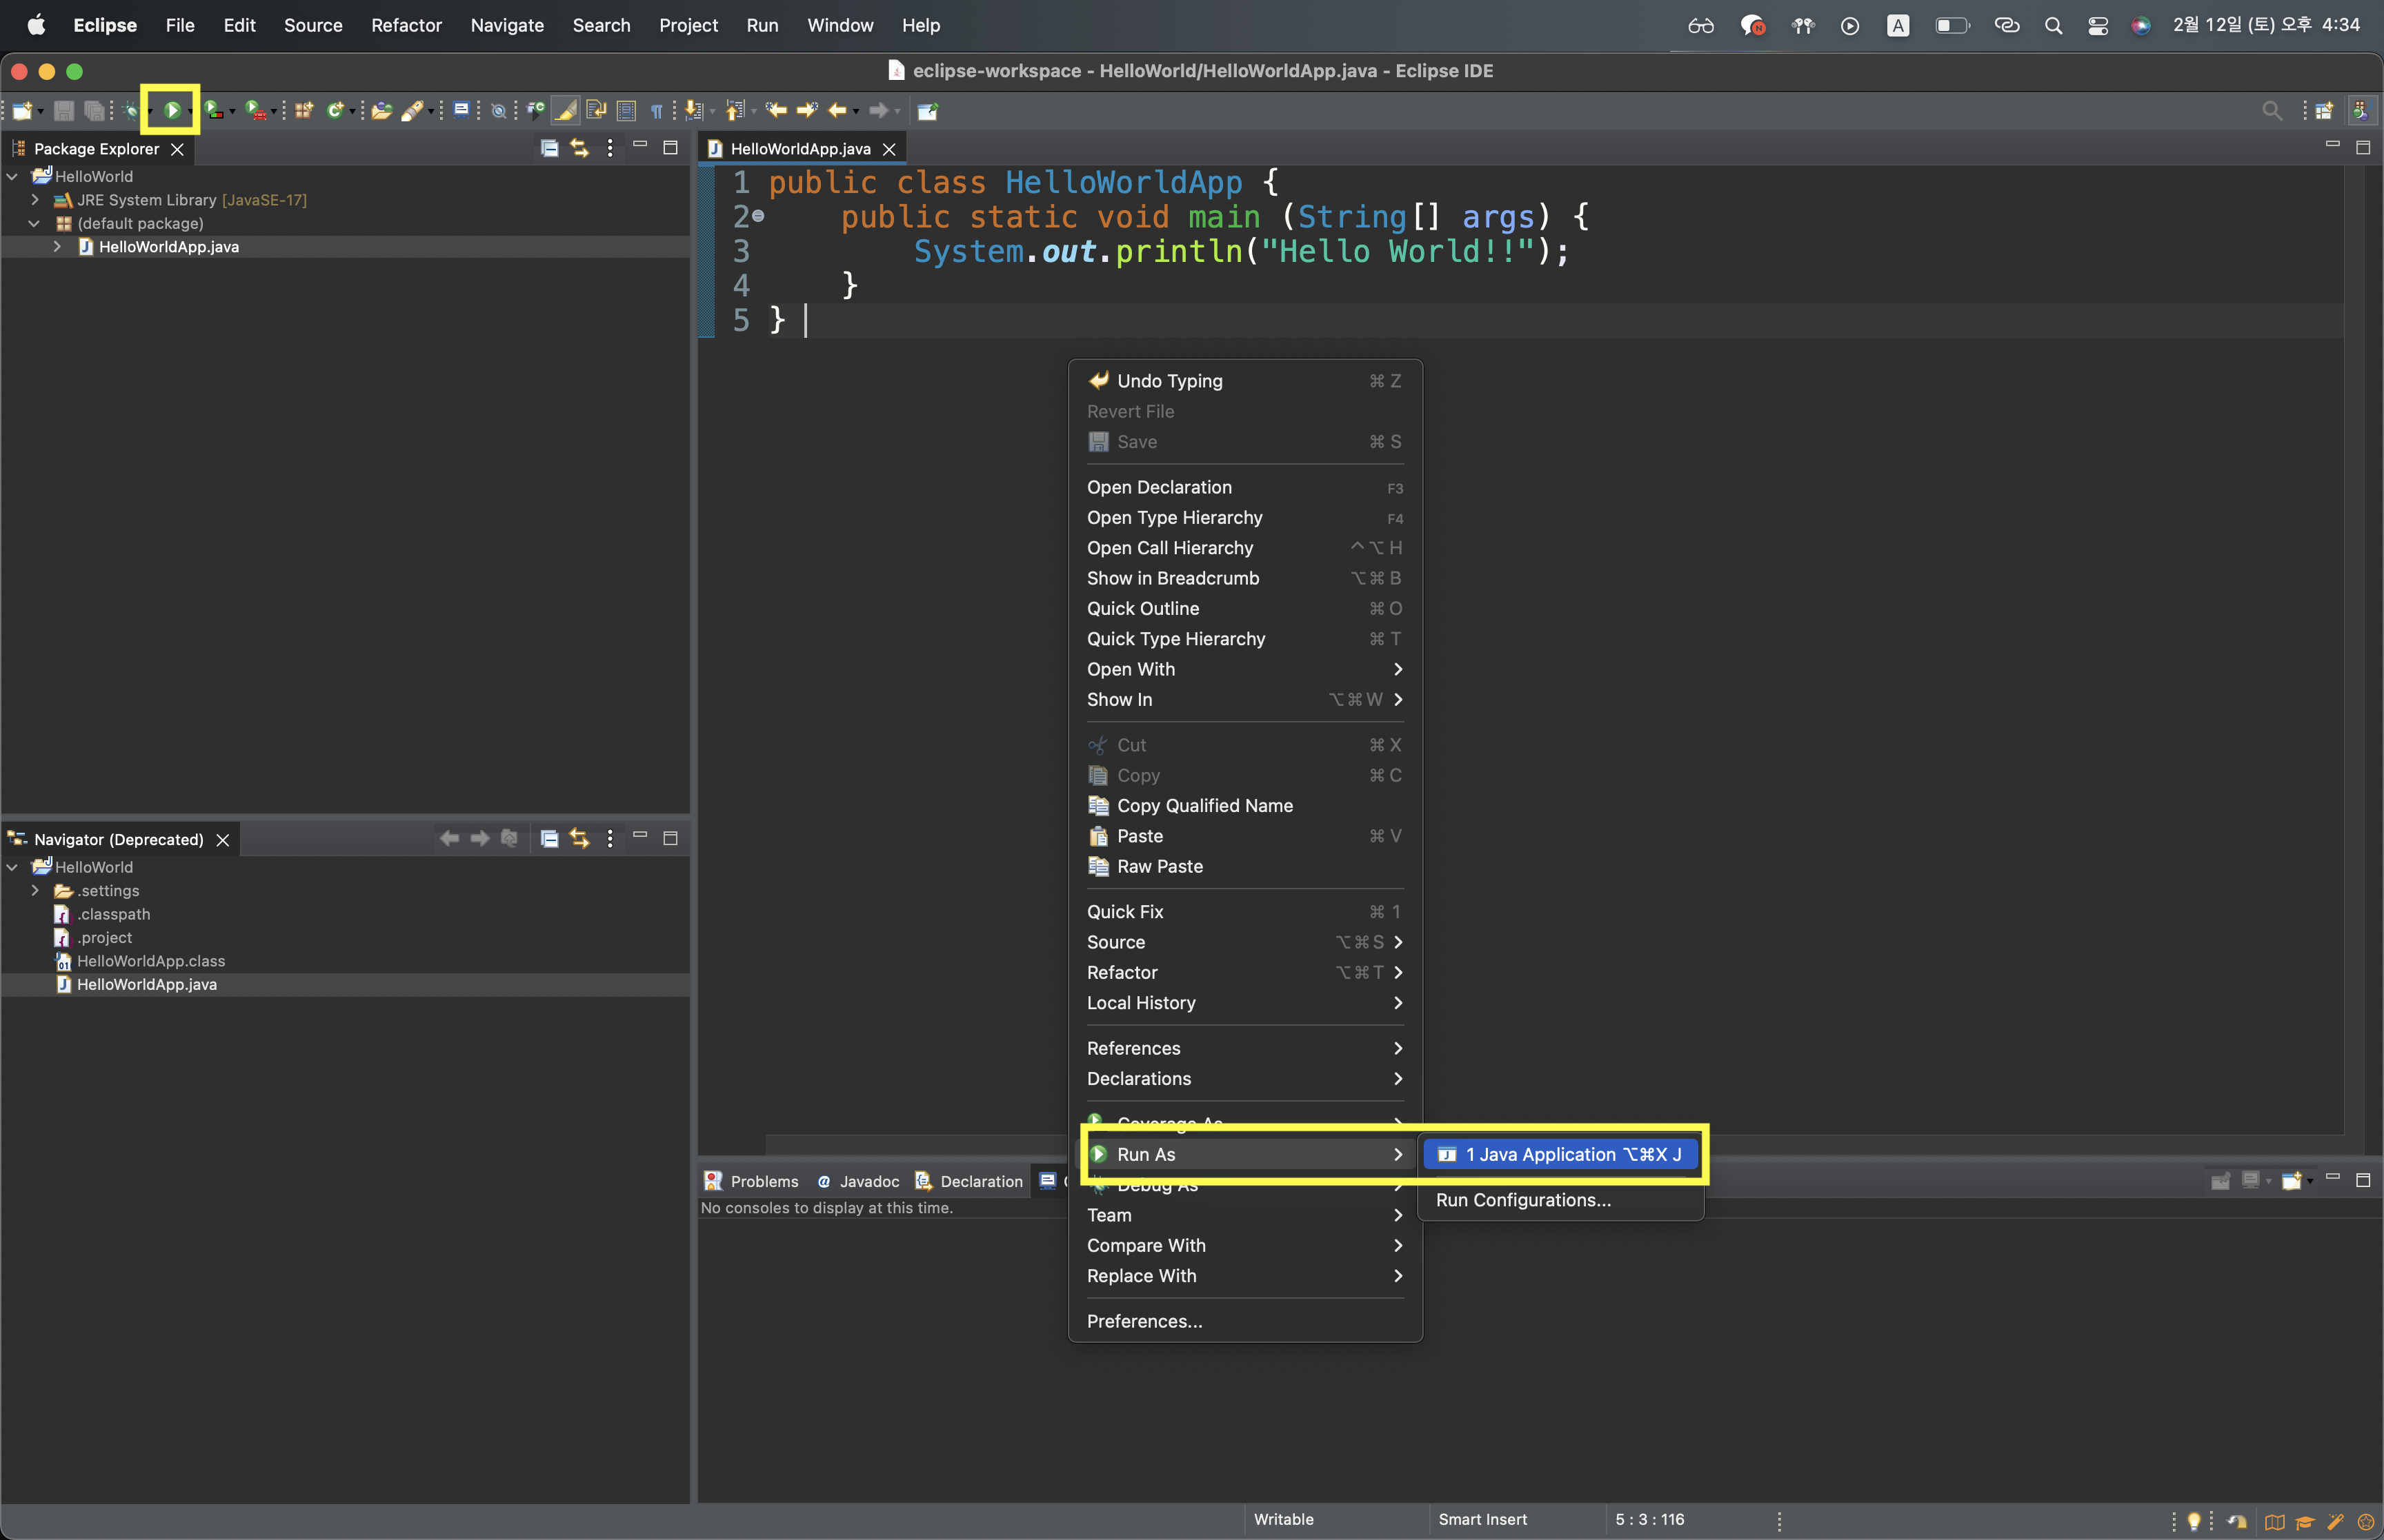Open the Run button dropdown arrow
2384x1540 pixels.
pos(190,111)
